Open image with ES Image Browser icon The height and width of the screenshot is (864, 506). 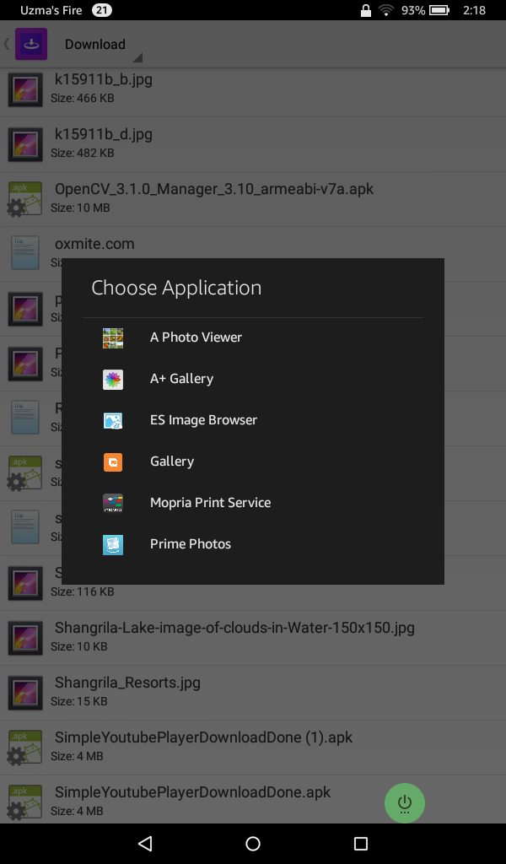pos(113,419)
